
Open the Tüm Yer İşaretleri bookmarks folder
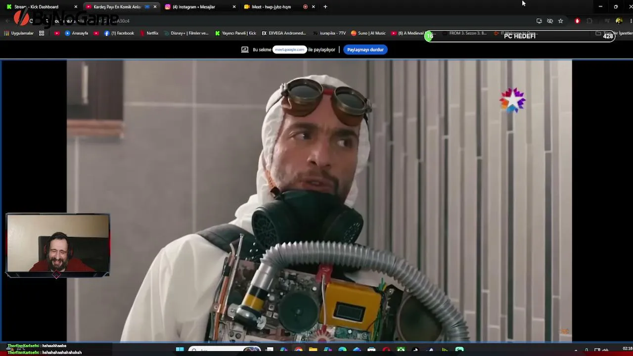tap(614, 33)
